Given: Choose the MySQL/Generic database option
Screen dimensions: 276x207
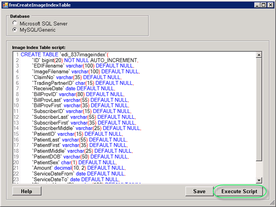Looking at the screenshot, I should (x=15, y=30).
